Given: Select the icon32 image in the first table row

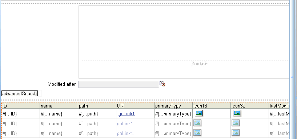Looking at the screenshot, I should (237, 113).
